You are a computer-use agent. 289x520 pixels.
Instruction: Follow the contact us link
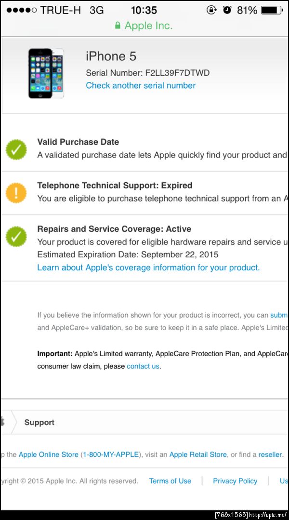[x=143, y=366]
